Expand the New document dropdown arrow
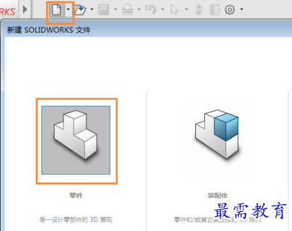 click(x=69, y=10)
